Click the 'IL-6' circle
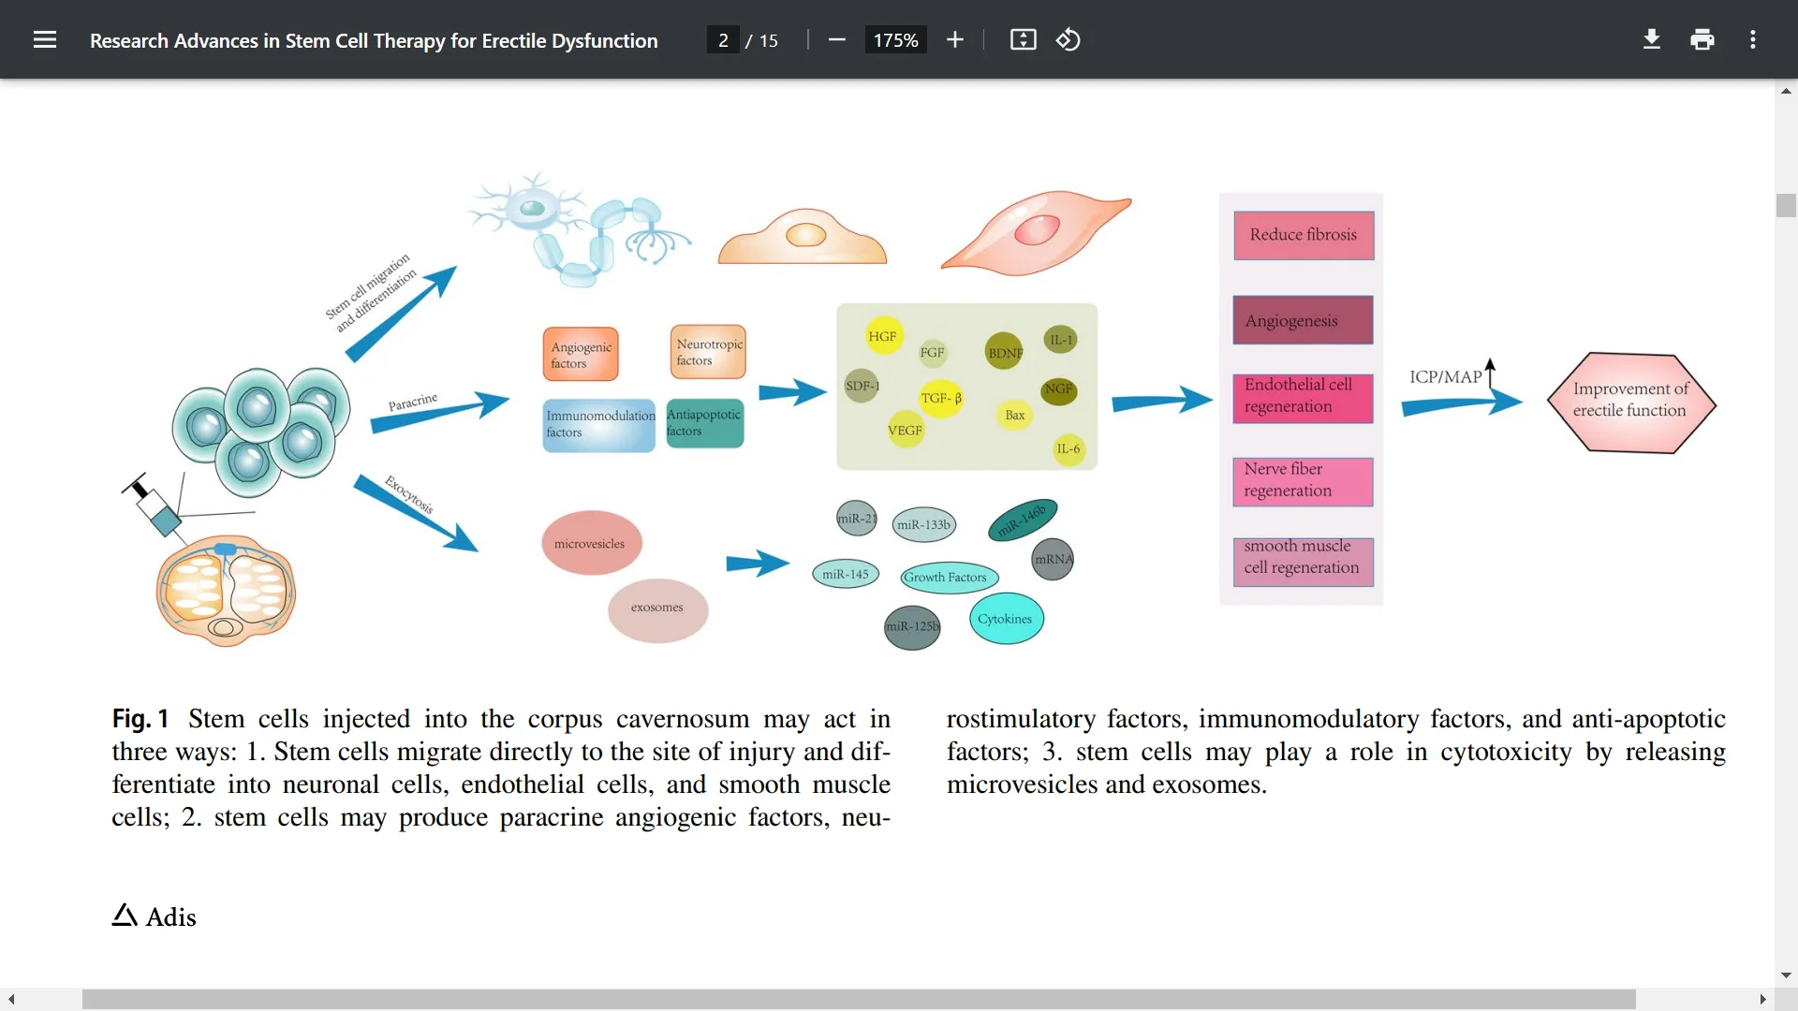 coord(1068,449)
